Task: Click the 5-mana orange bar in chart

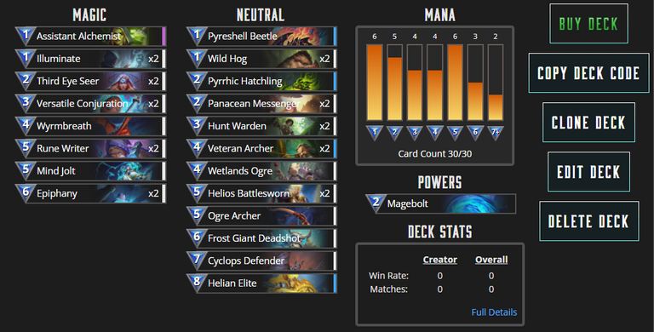Action: click(x=455, y=83)
